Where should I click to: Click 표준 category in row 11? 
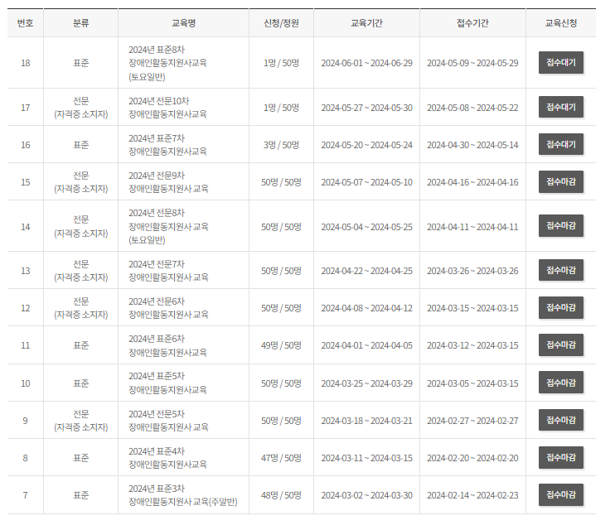click(x=80, y=345)
